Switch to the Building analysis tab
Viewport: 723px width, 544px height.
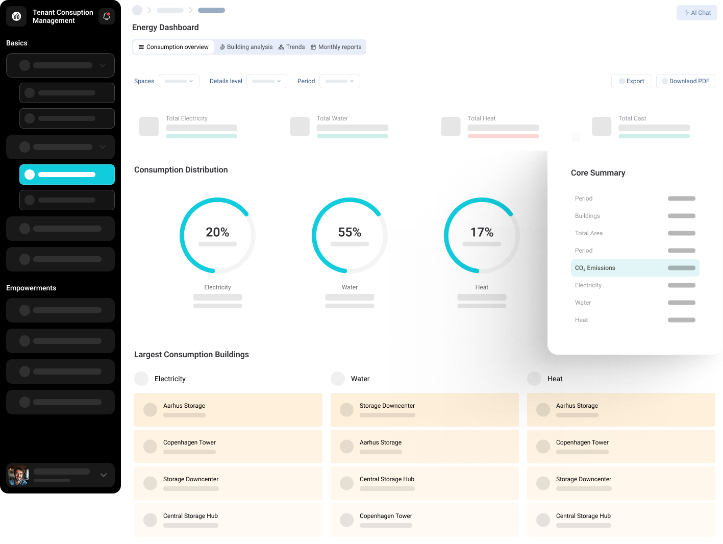245,46
